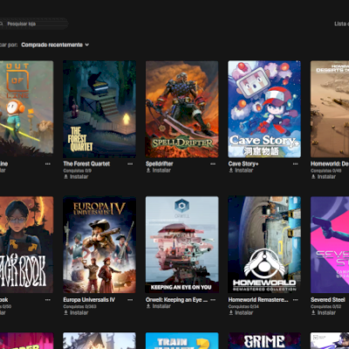349x349 pixels.
Task: Click 'Cave Story+' title text
Action: click(x=243, y=164)
